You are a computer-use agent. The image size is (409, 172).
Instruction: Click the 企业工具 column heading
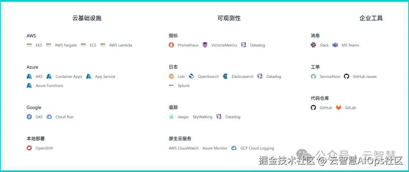pyautogui.click(x=371, y=18)
